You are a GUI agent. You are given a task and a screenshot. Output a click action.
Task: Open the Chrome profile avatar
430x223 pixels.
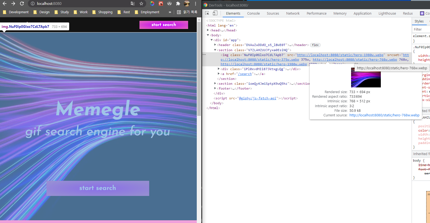coord(187,4)
